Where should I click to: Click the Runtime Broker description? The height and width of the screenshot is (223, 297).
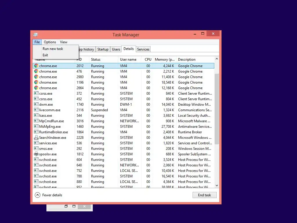coord(190,132)
